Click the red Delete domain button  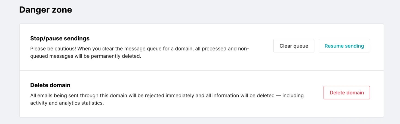[x=346, y=93]
